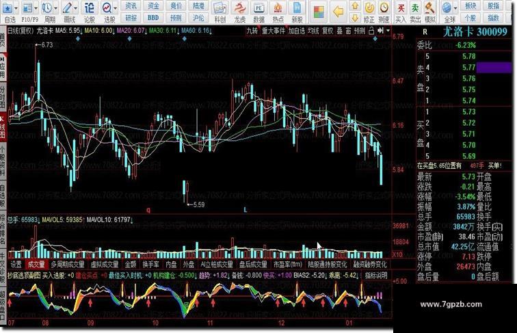Viewport: 517px width, 333px height.
Task: Expand the F10/F9 dropdown arrow
Action: click(36, 8)
